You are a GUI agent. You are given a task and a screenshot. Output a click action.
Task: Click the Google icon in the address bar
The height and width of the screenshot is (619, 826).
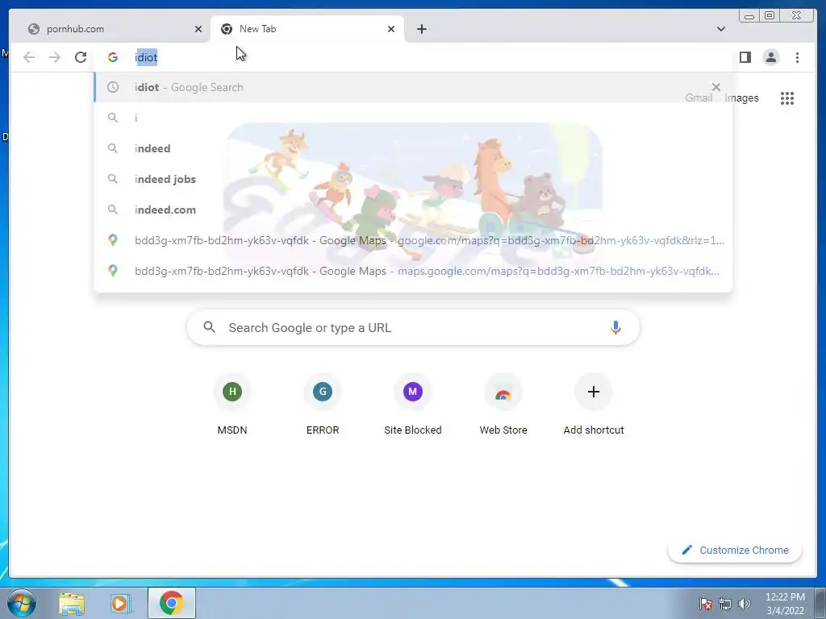coord(113,57)
